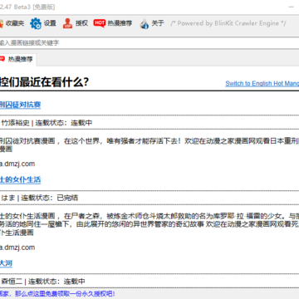Click the free permanent license link at bottom
The height and width of the screenshot is (299, 299).
click(57, 294)
